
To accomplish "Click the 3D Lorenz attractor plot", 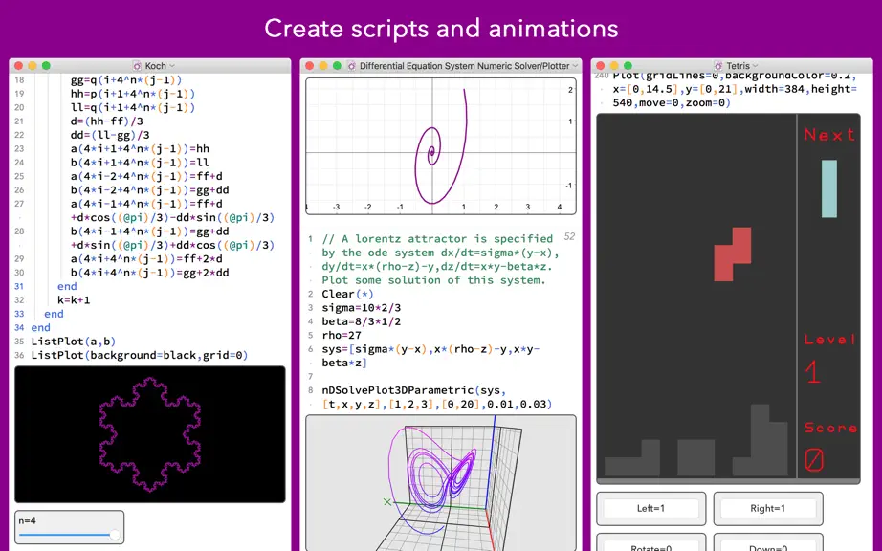I will click(440, 483).
